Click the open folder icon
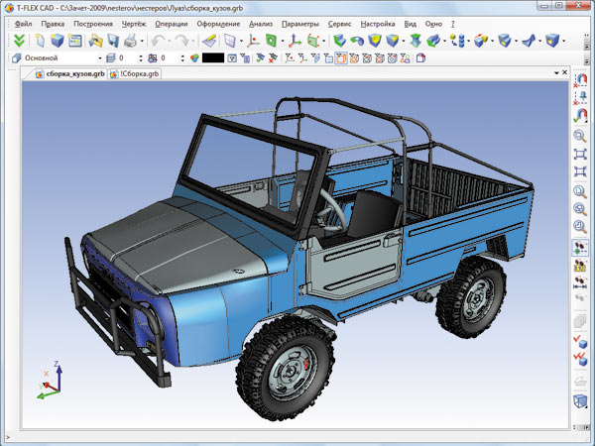595x446 pixels. (96, 41)
